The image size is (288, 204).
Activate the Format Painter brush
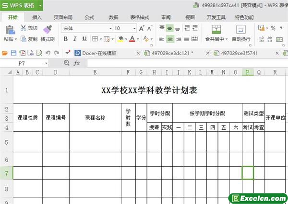tap(48, 30)
